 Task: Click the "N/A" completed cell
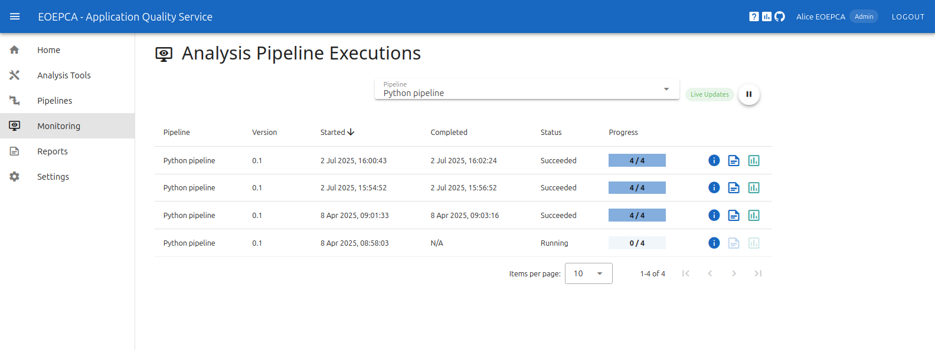pos(437,243)
